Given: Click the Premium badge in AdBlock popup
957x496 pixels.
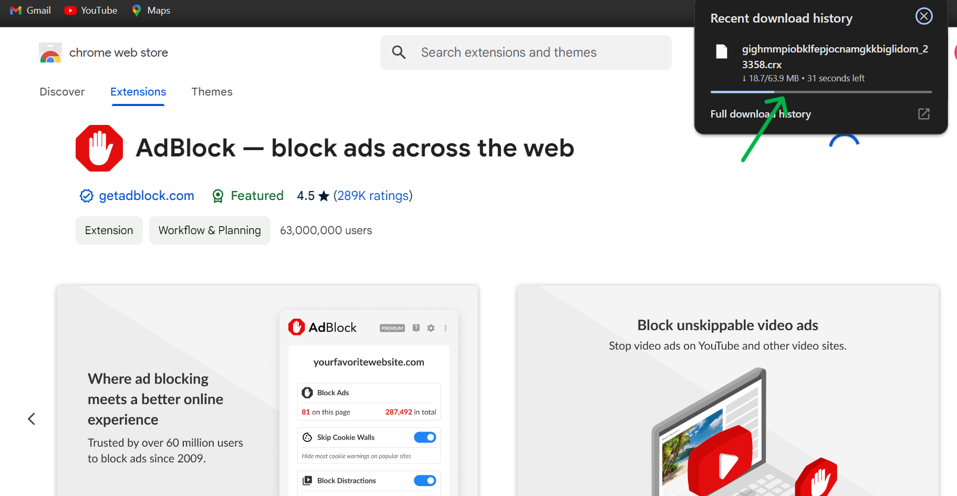Looking at the screenshot, I should 392,328.
